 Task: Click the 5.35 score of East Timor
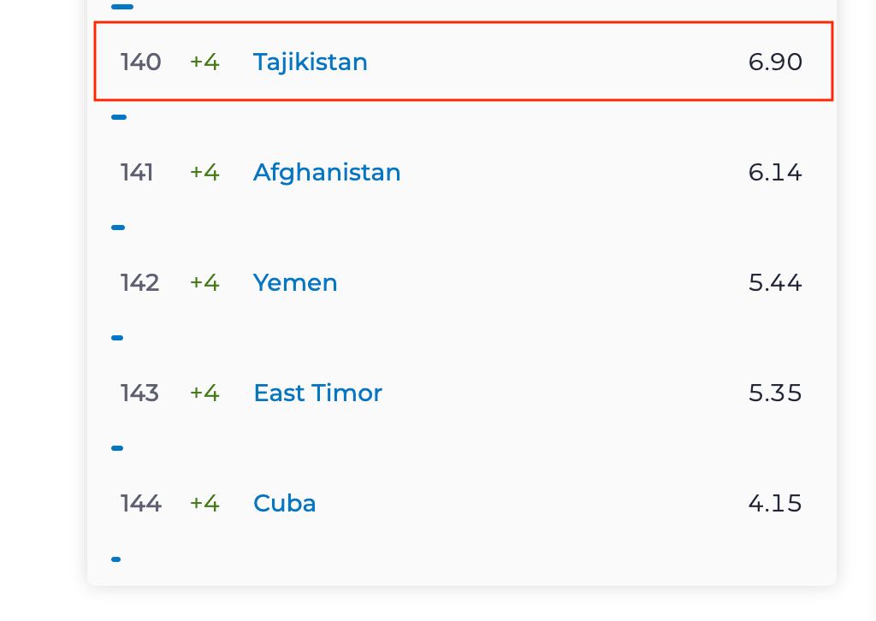(775, 393)
